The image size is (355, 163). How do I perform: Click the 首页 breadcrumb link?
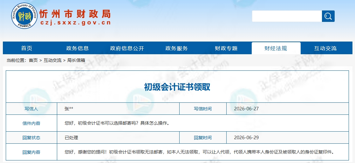[x=33, y=60]
